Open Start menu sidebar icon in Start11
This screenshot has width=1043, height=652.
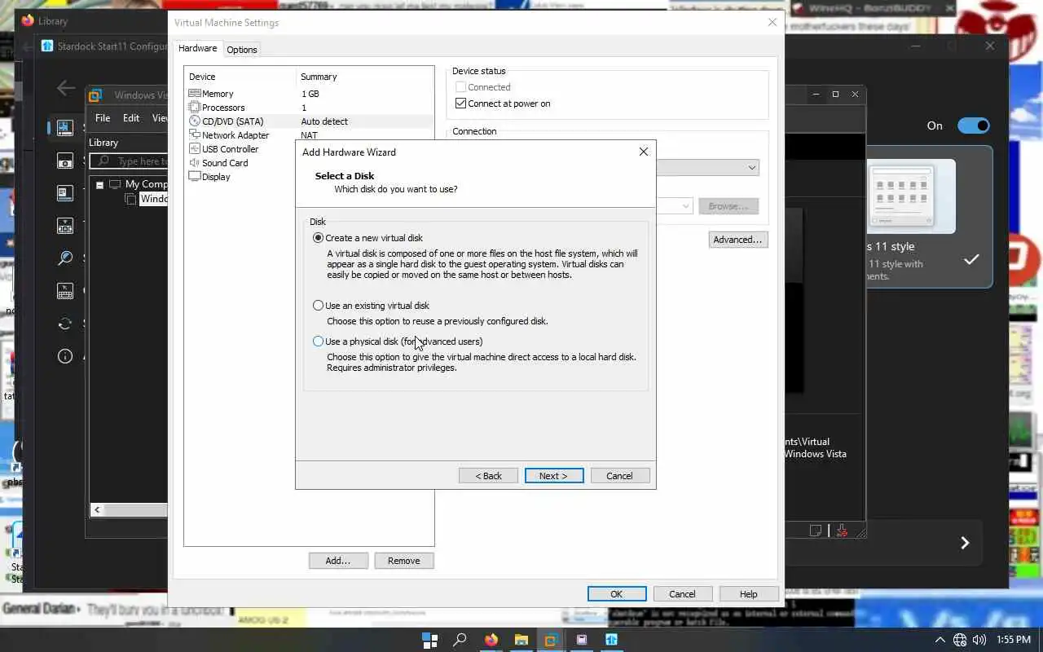(x=65, y=128)
